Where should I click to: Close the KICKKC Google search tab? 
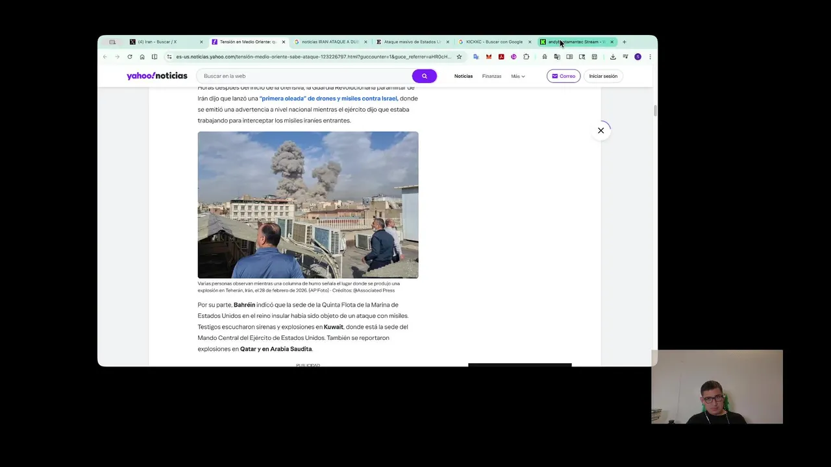[x=530, y=42]
